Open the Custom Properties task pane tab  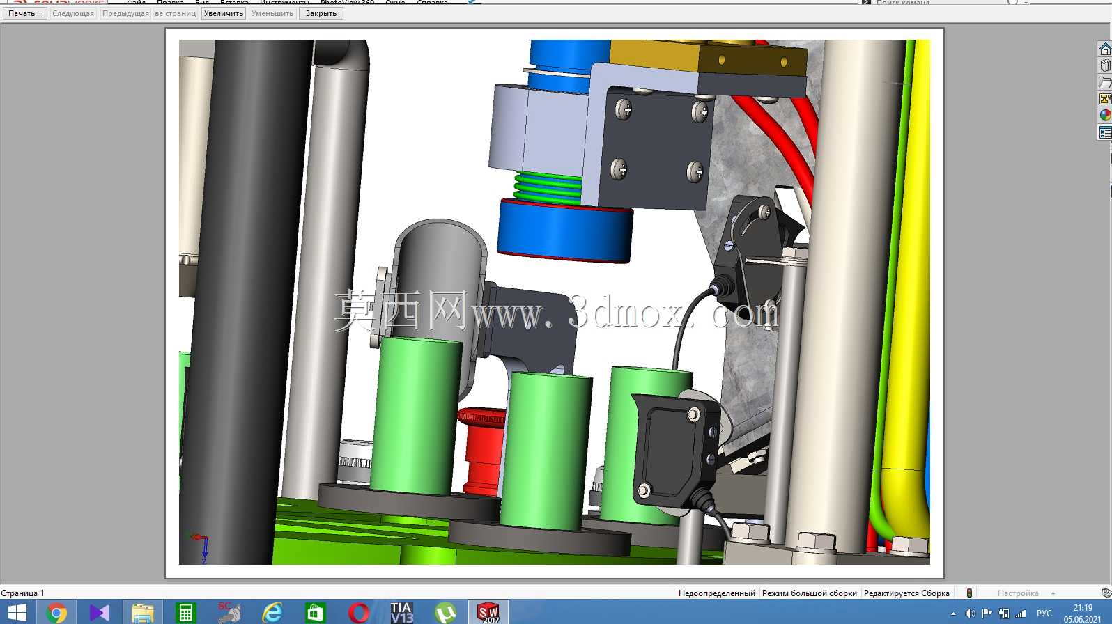(x=1105, y=132)
